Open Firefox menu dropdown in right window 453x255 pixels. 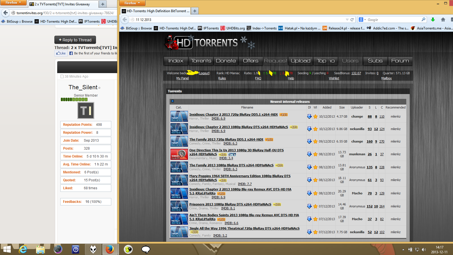(132, 3)
